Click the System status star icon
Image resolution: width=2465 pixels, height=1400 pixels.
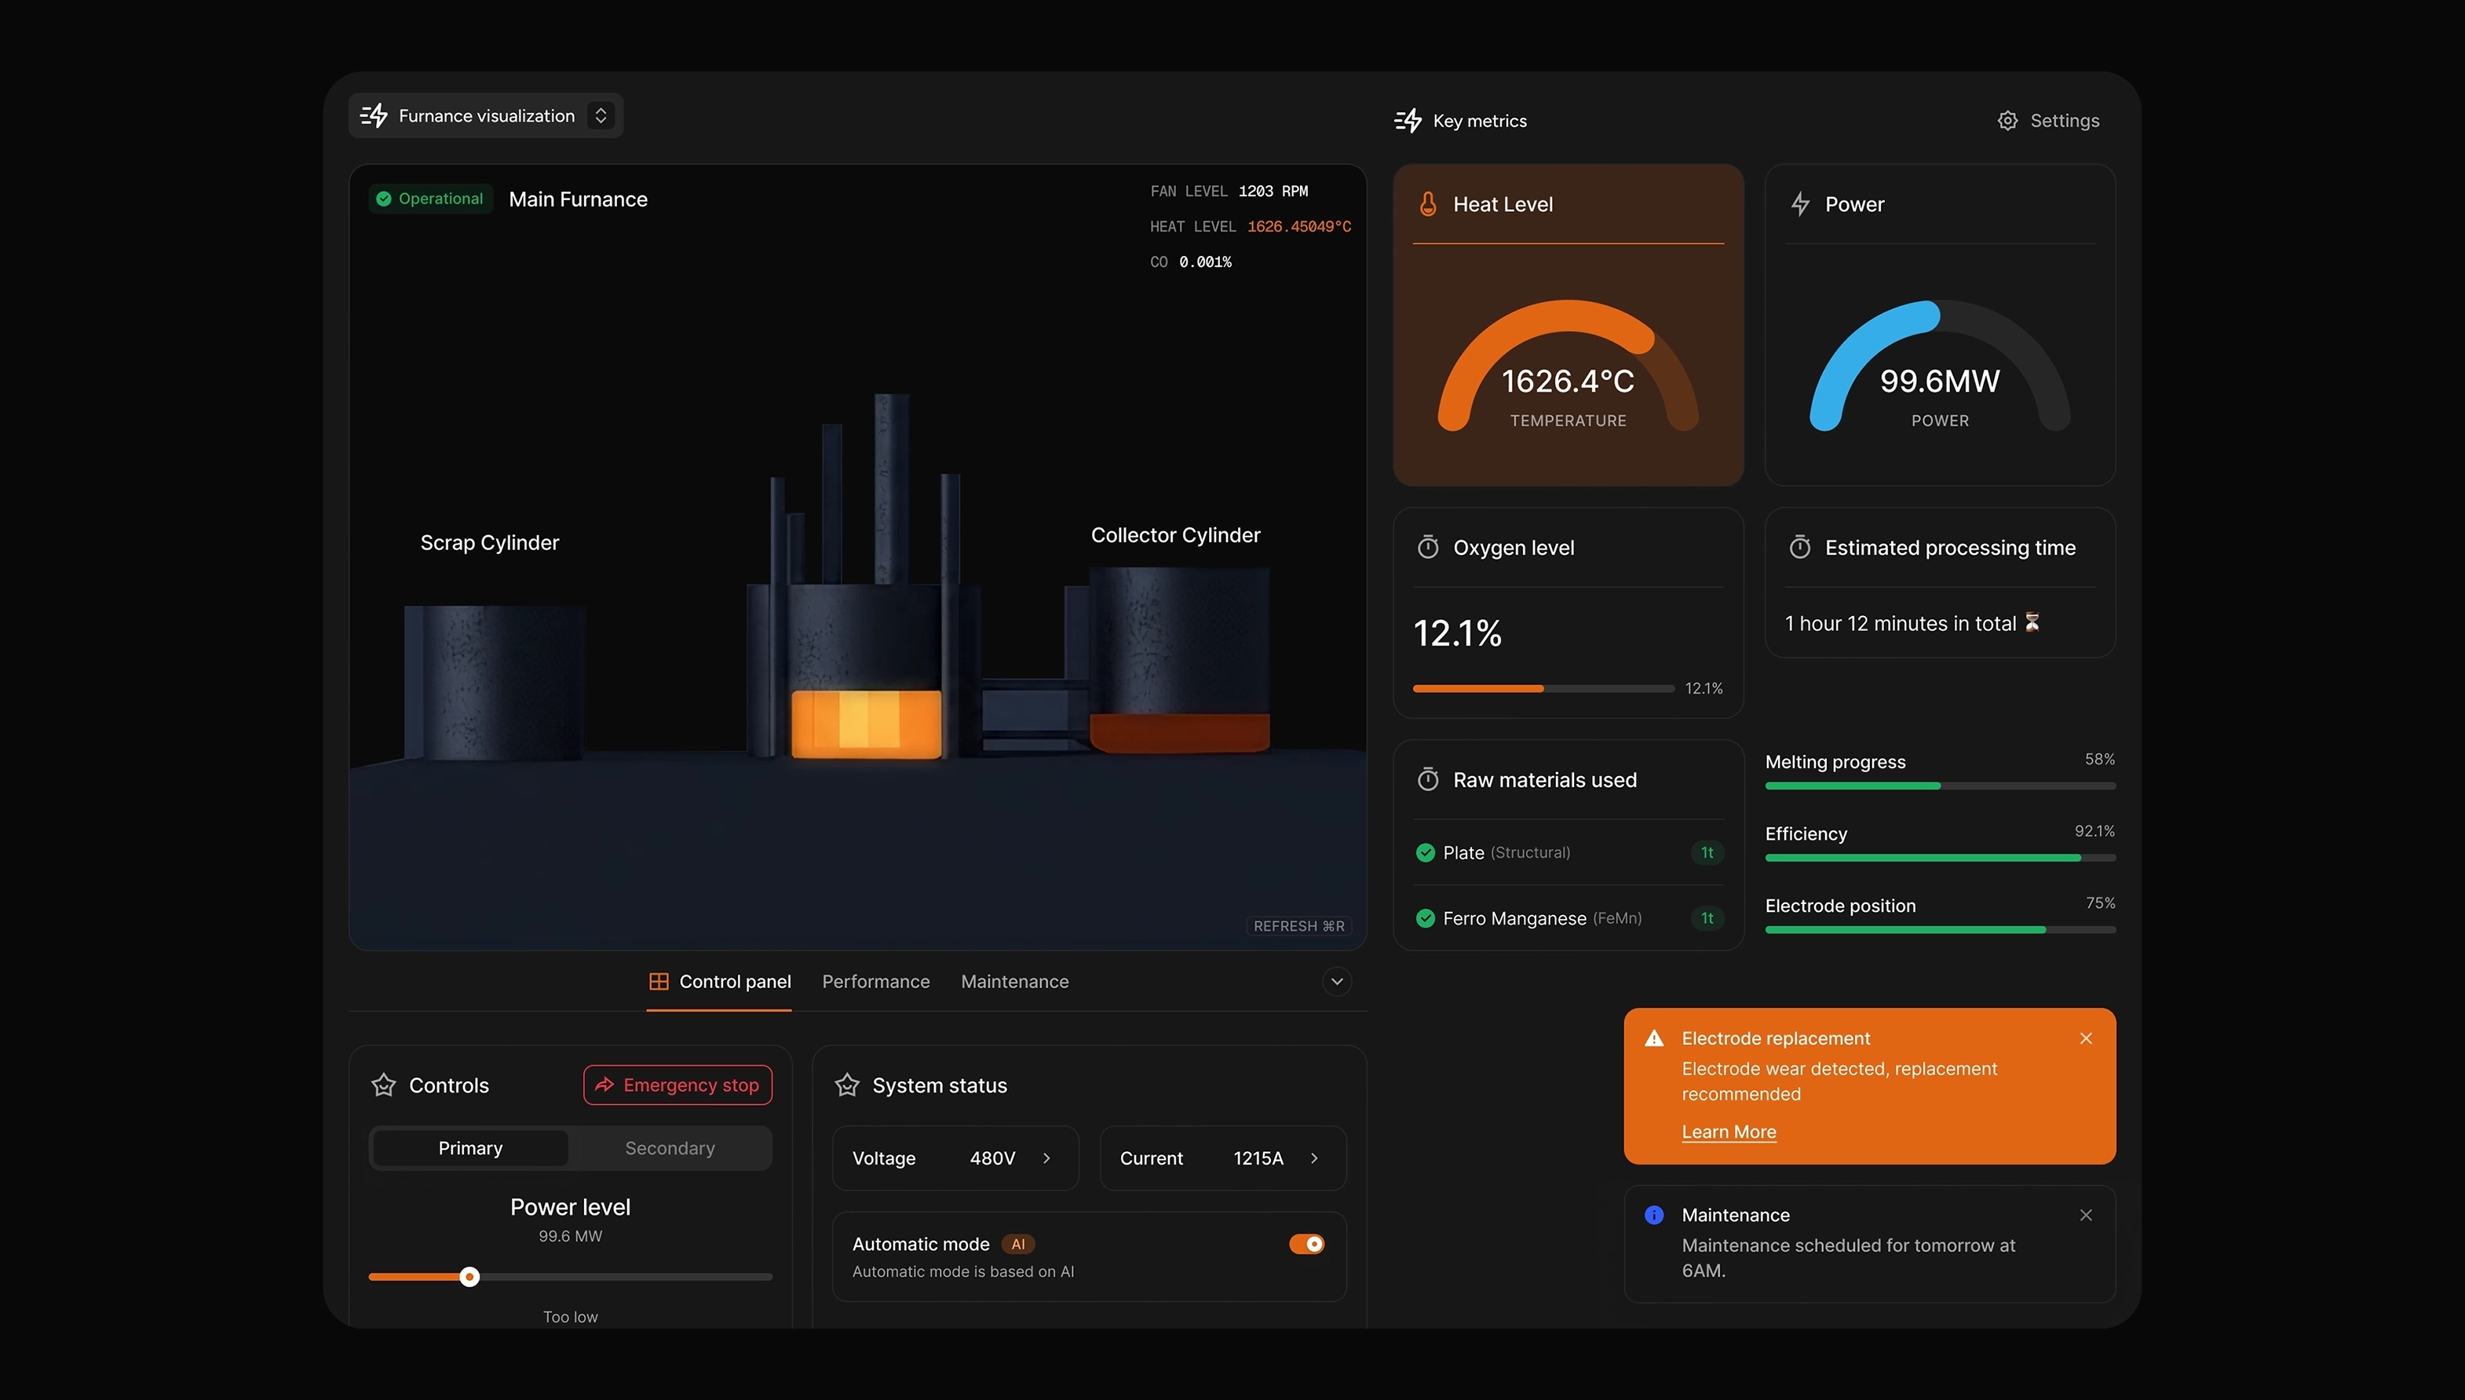coord(847,1085)
